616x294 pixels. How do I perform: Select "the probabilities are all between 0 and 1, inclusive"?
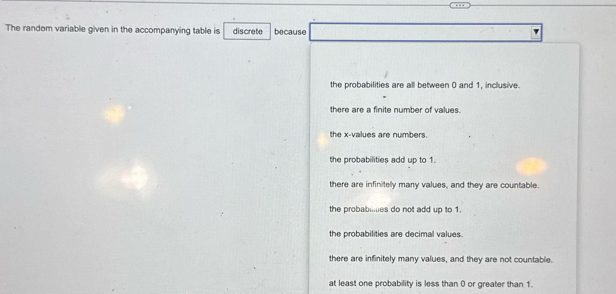click(x=424, y=85)
